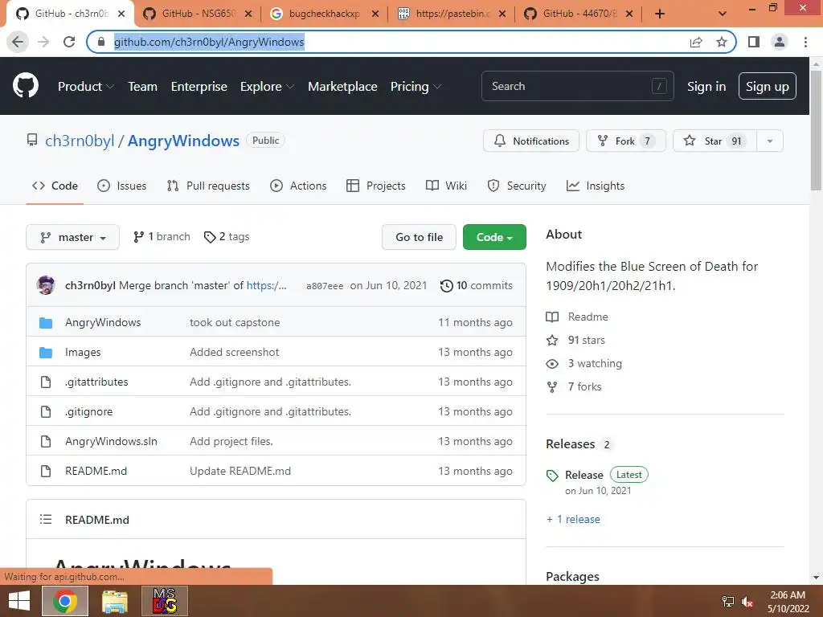823x617 pixels.
Task: Close the bugcheckhackxp tab
Action: pyautogui.click(x=375, y=14)
